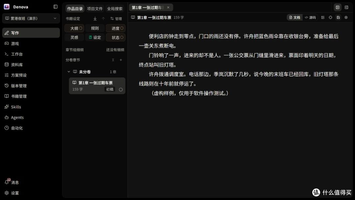
Task: Click the 还没有细纲 text
Action: tap(115, 50)
